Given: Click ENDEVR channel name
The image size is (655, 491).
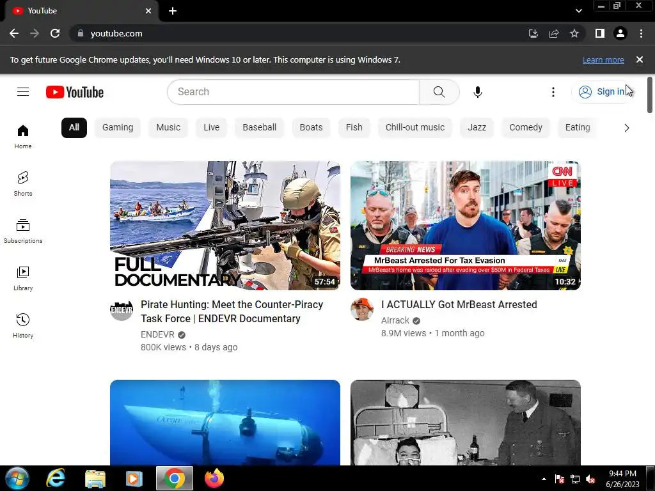Looking at the screenshot, I should pos(157,335).
